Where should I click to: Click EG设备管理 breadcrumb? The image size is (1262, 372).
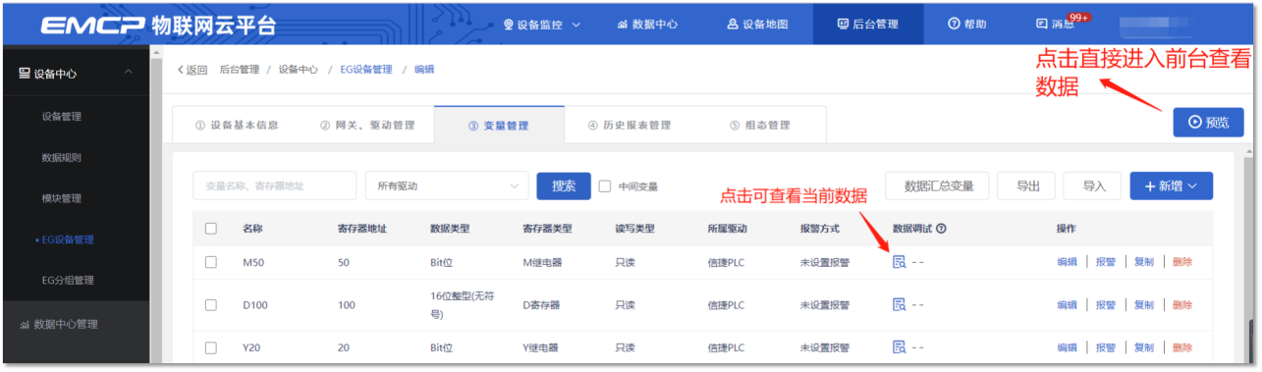[x=365, y=70]
